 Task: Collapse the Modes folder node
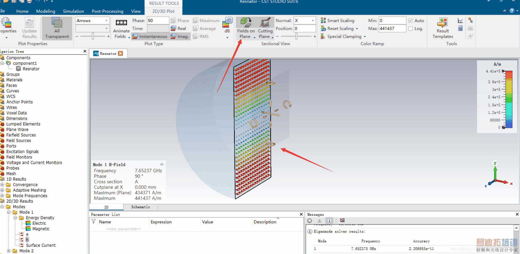click(2, 207)
